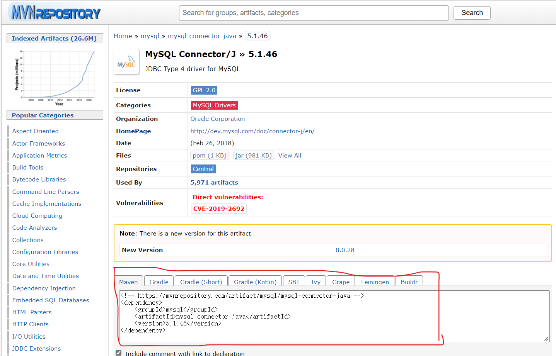This screenshot has width=556, height=356.
Task: Switch to the Gradle (Kotlin) tab
Action: [x=255, y=282]
